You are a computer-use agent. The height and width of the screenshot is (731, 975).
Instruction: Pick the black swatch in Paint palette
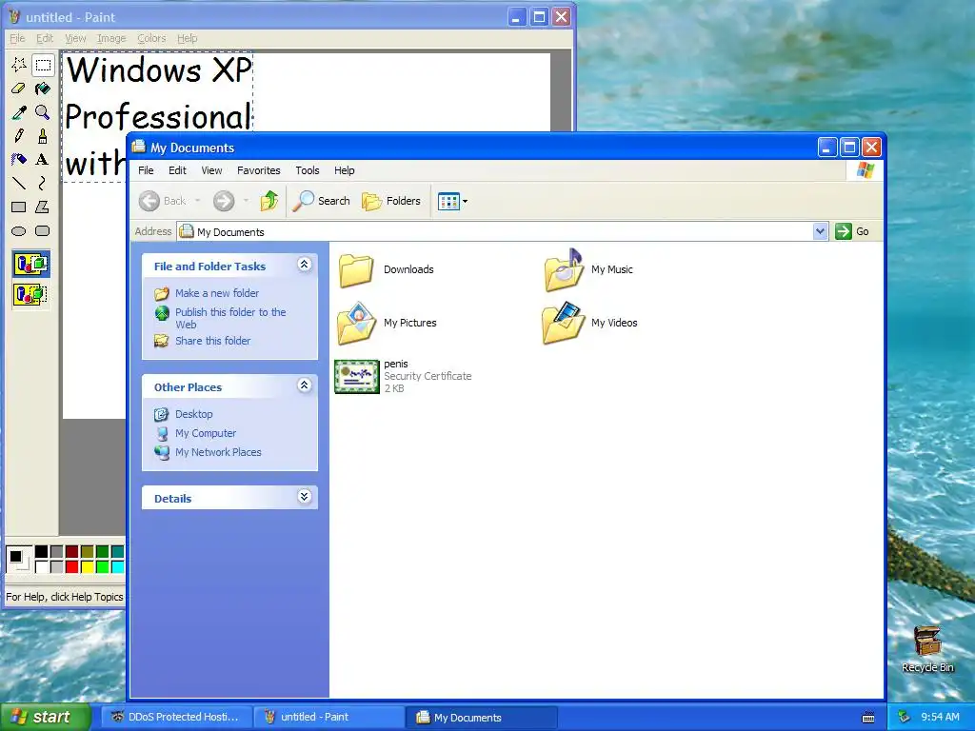[41, 551]
